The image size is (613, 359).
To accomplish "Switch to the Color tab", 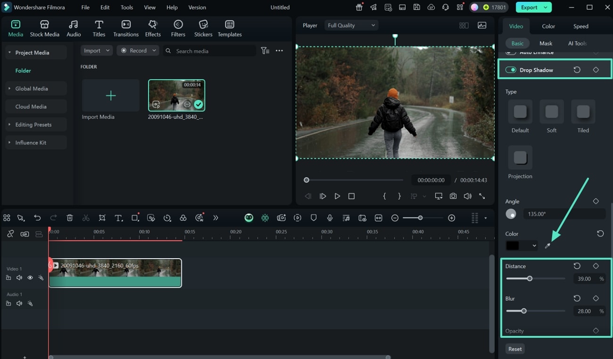I will 548,26.
